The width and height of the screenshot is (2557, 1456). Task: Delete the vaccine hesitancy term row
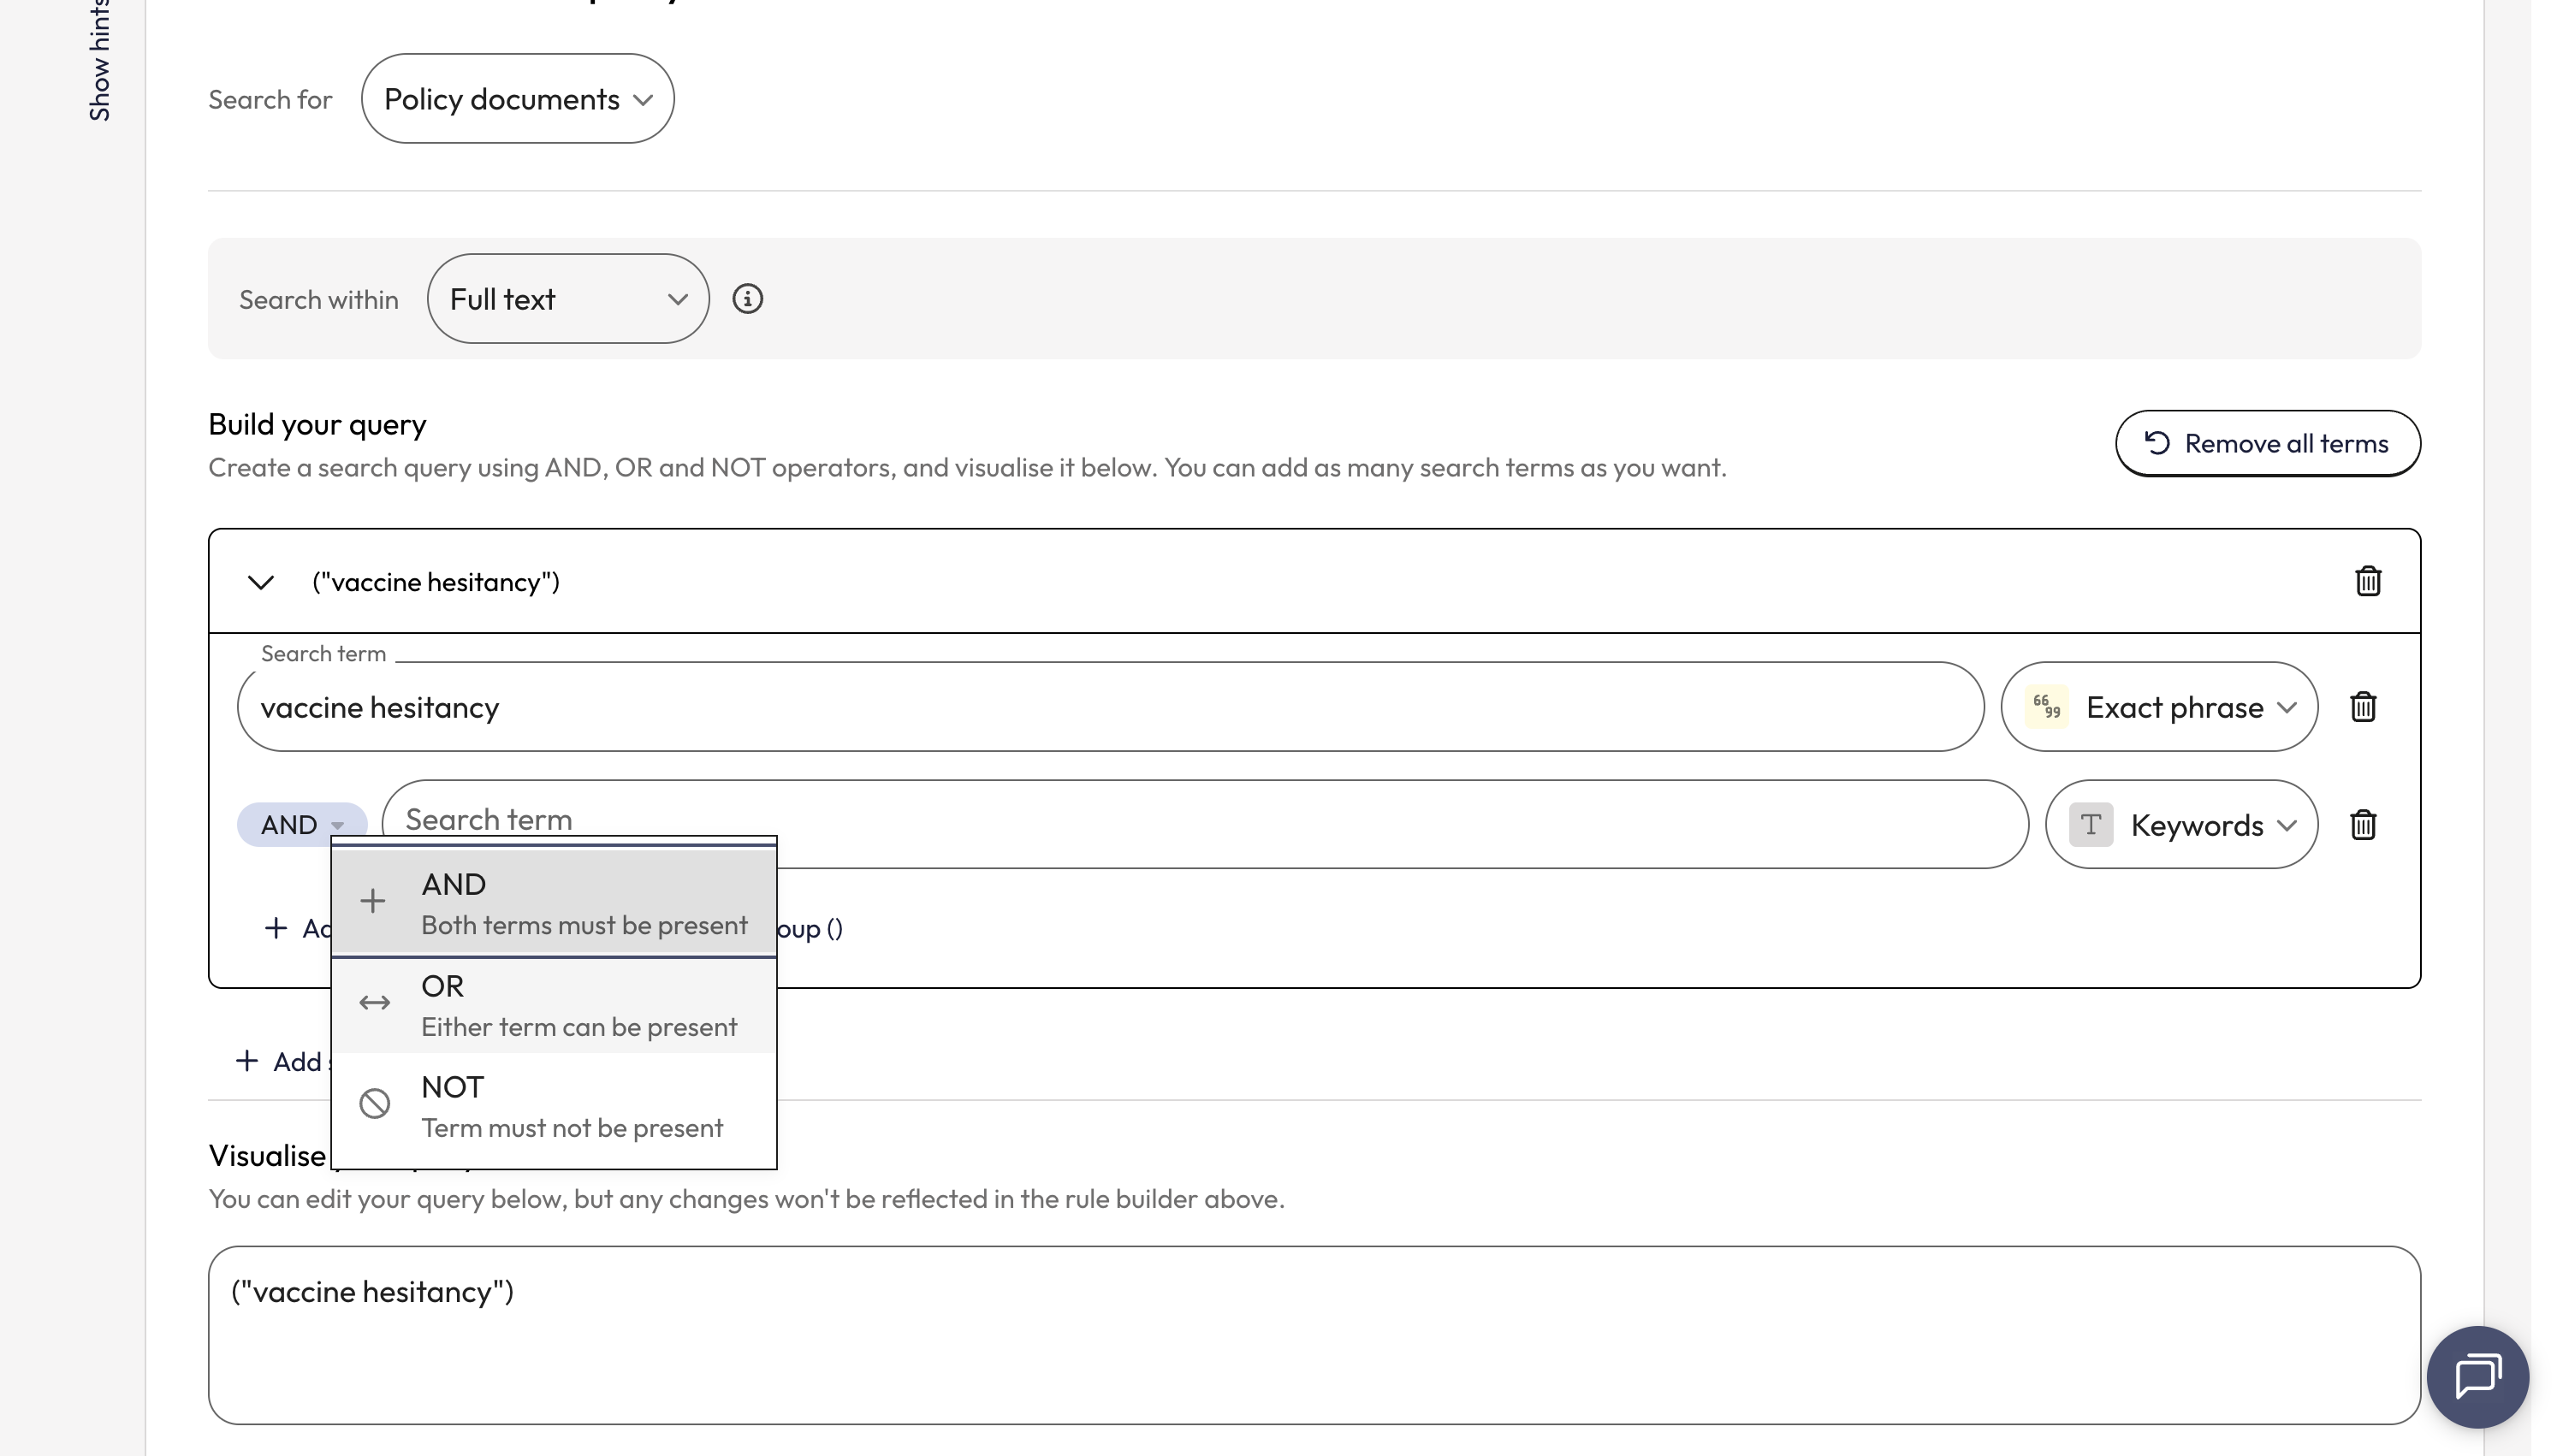(2362, 707)
